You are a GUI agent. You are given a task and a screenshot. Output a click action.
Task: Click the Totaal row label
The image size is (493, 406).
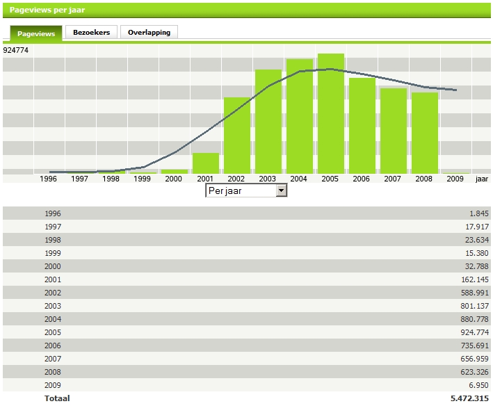(56, 398)
